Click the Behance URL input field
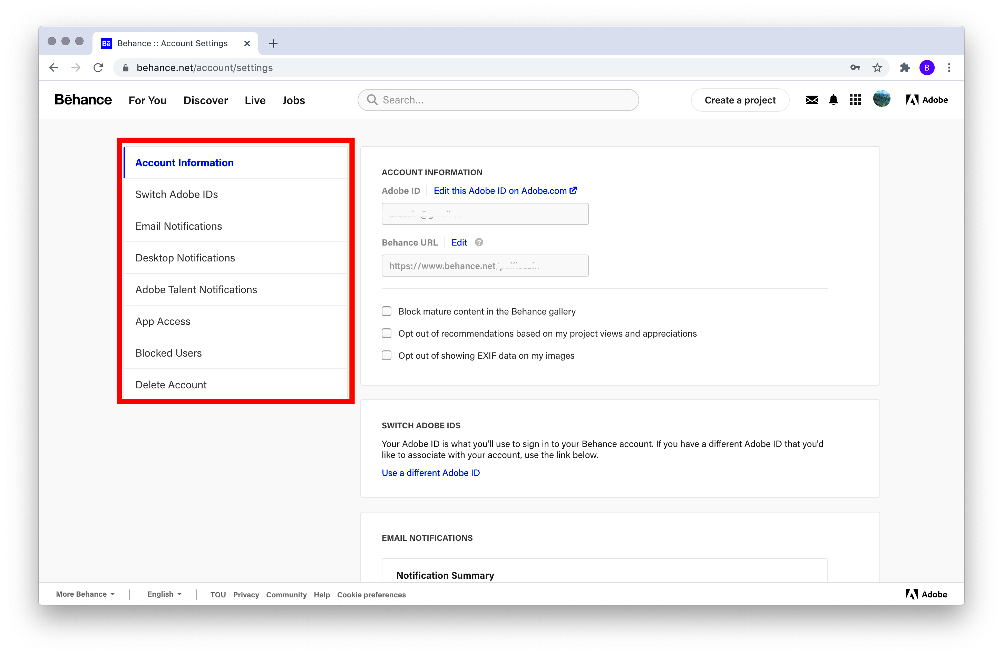The height and width of the screenshot is (656, 1003). point(484,265)
